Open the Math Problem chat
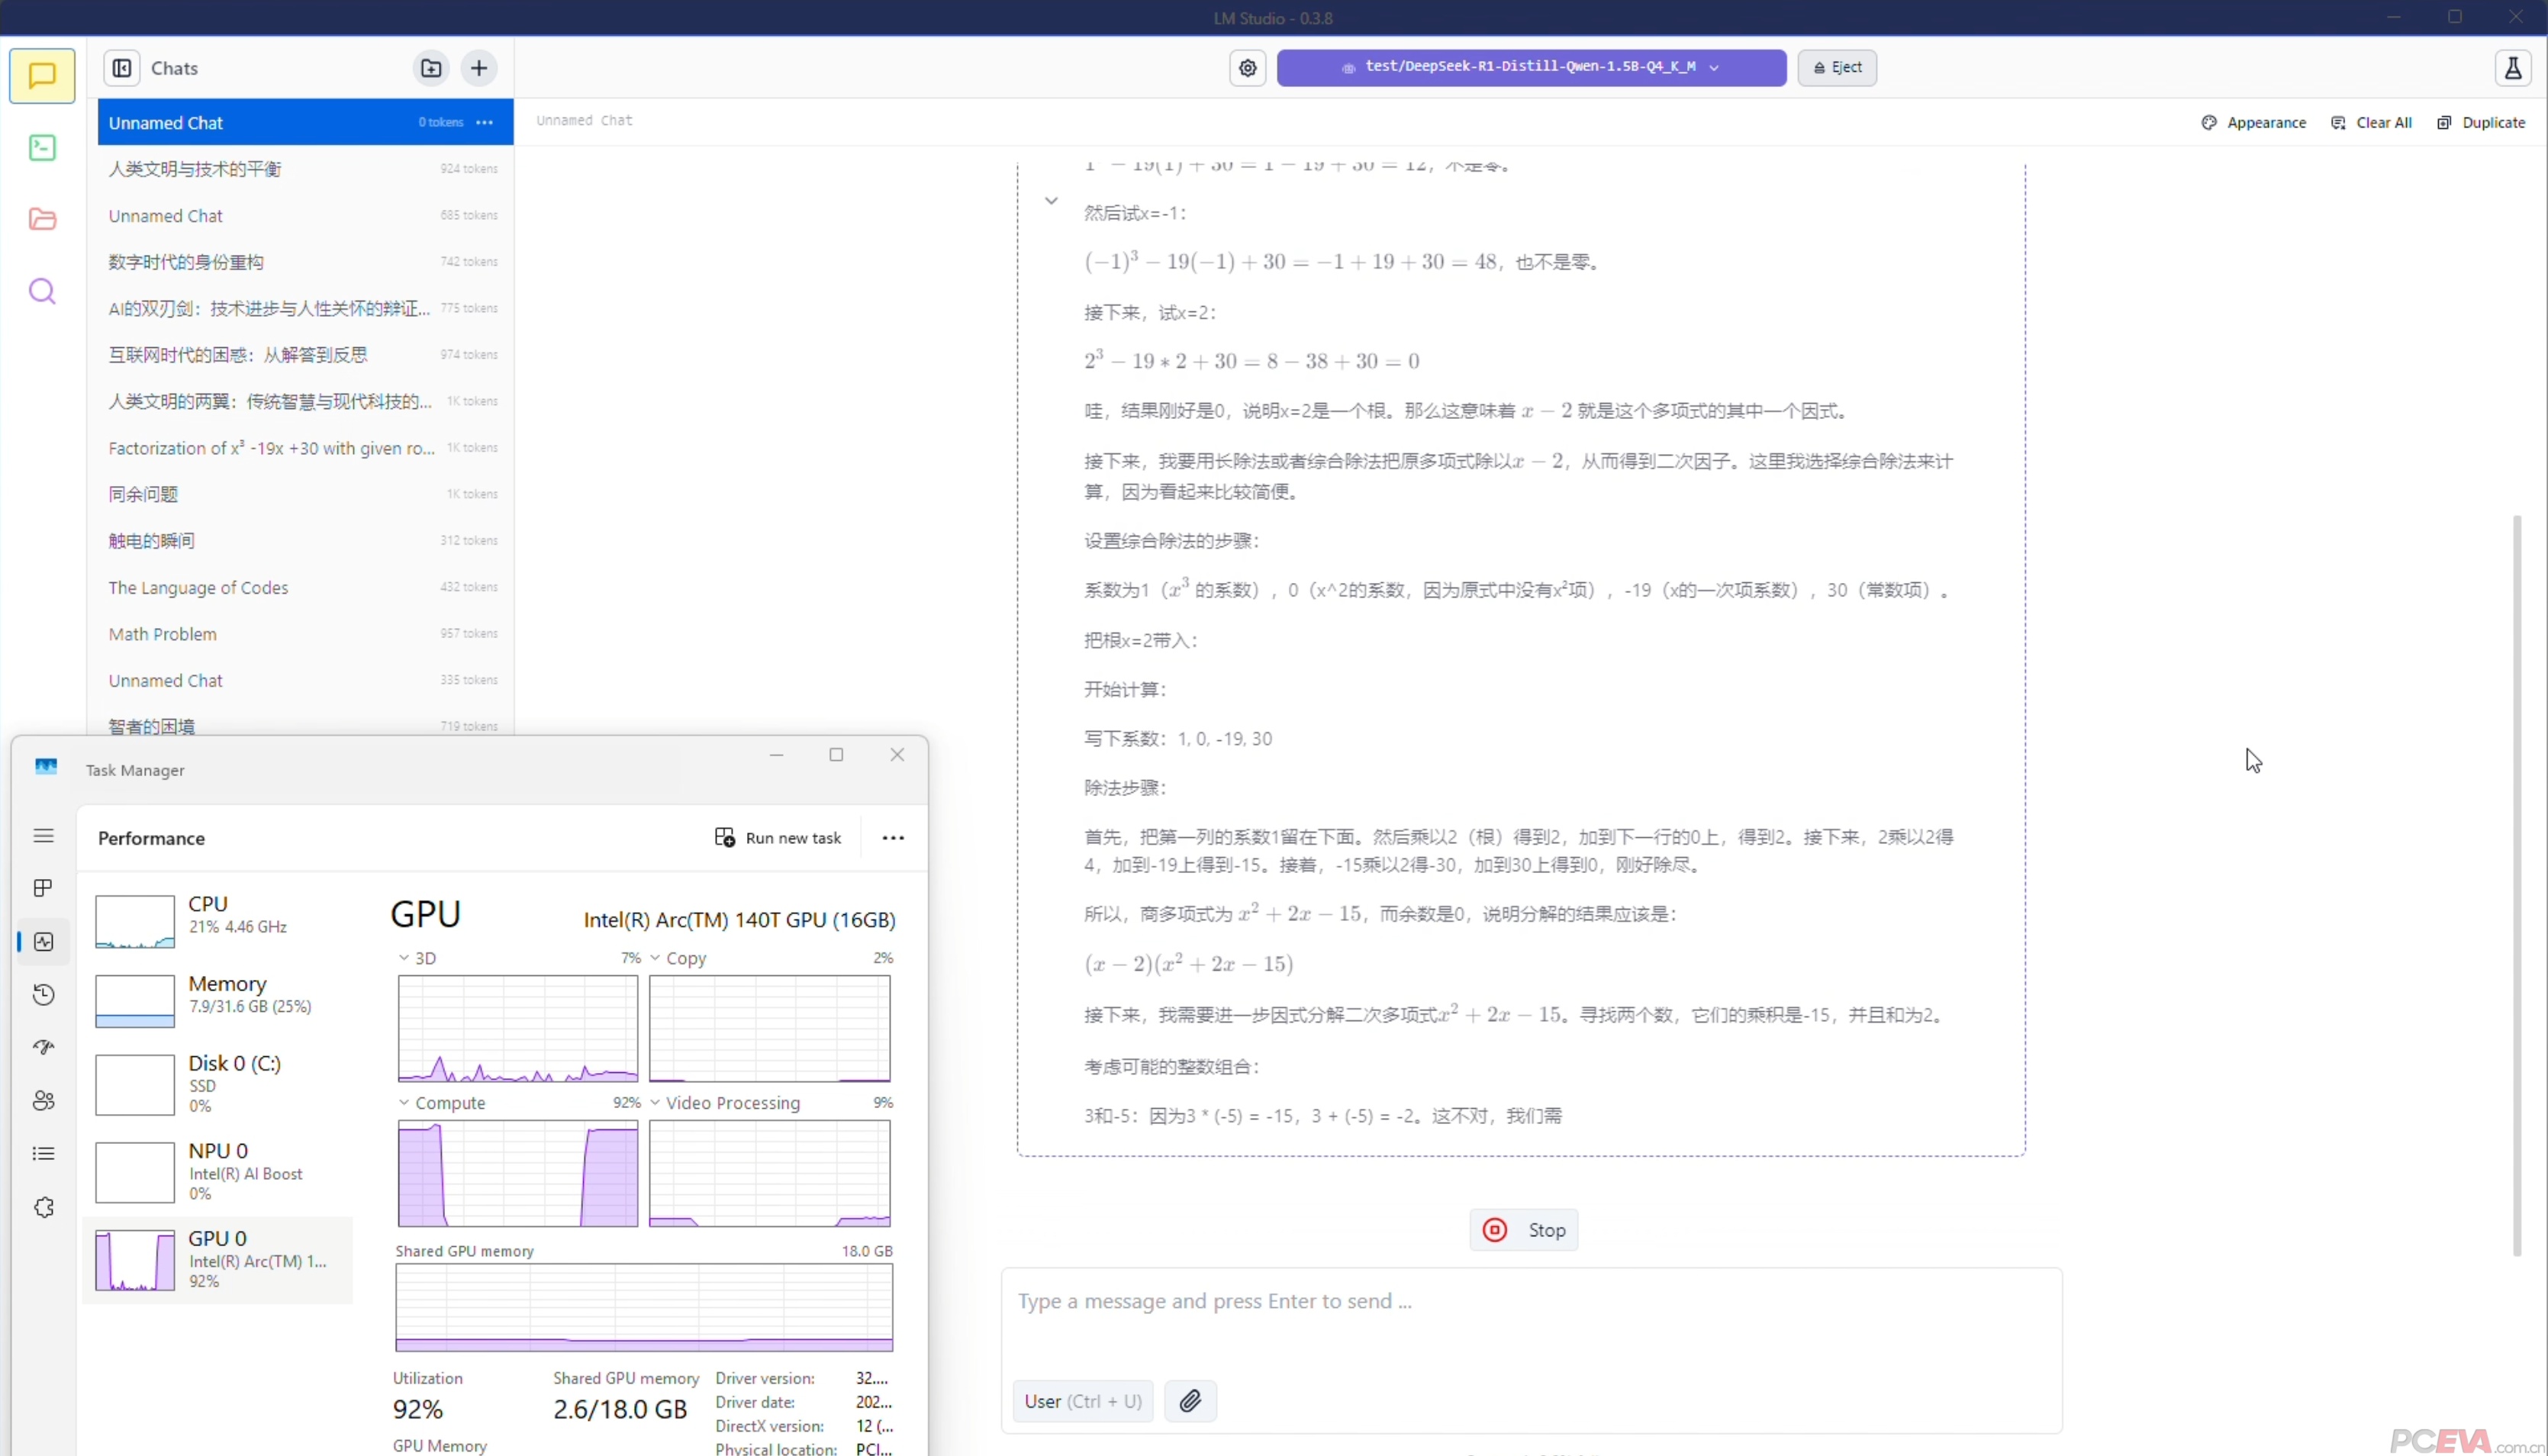This screenshot has width=2548, height=1456. click(x=305, y=634)
